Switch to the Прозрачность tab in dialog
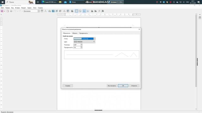Viewport: 202px width, 113px height. [83, 33]
